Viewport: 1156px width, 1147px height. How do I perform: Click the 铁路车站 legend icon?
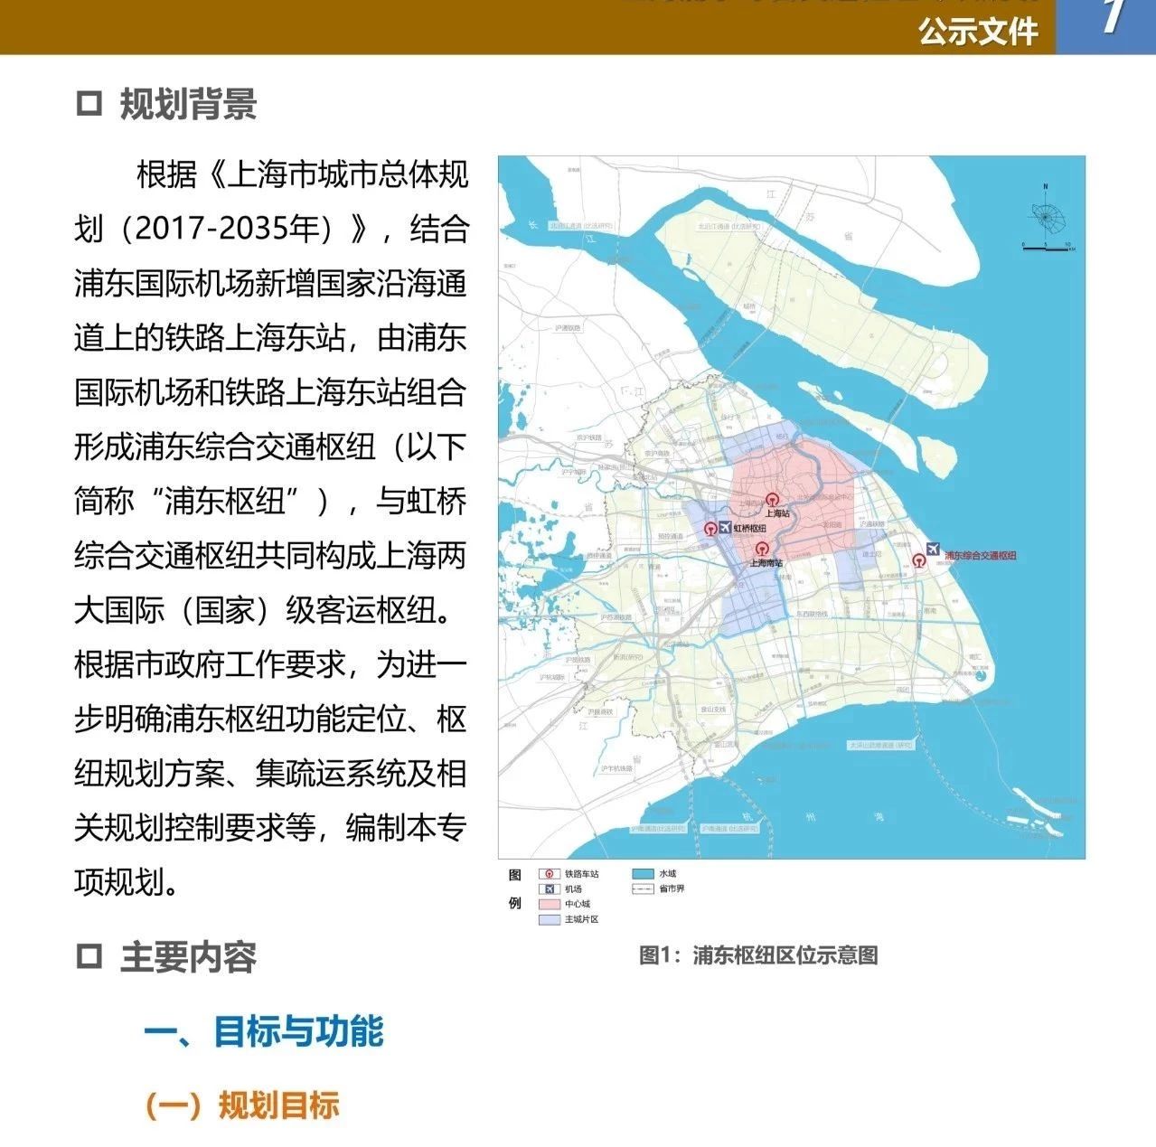pos(549,874)
